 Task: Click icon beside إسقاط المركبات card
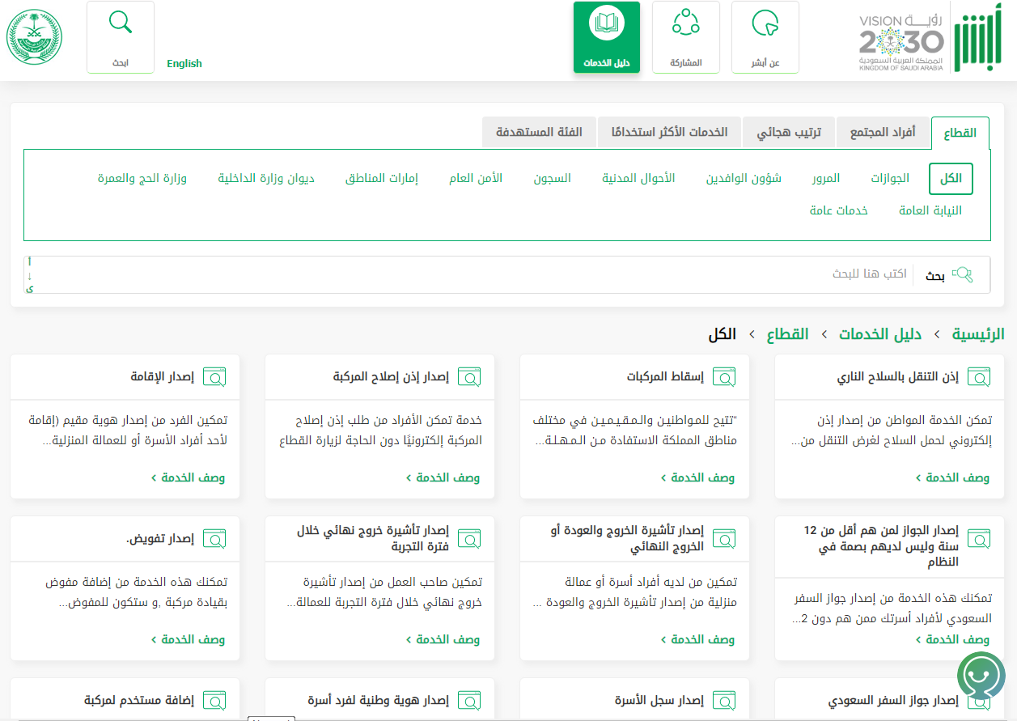click(x=723, y=376)
